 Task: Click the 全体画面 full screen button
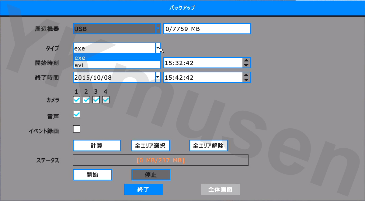coord(221,189)
